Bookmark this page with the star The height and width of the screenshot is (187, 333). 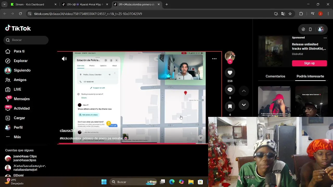(290, 14)
